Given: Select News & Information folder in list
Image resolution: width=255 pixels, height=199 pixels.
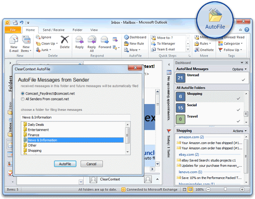Looking at the screenshot, I should [73, 140].
